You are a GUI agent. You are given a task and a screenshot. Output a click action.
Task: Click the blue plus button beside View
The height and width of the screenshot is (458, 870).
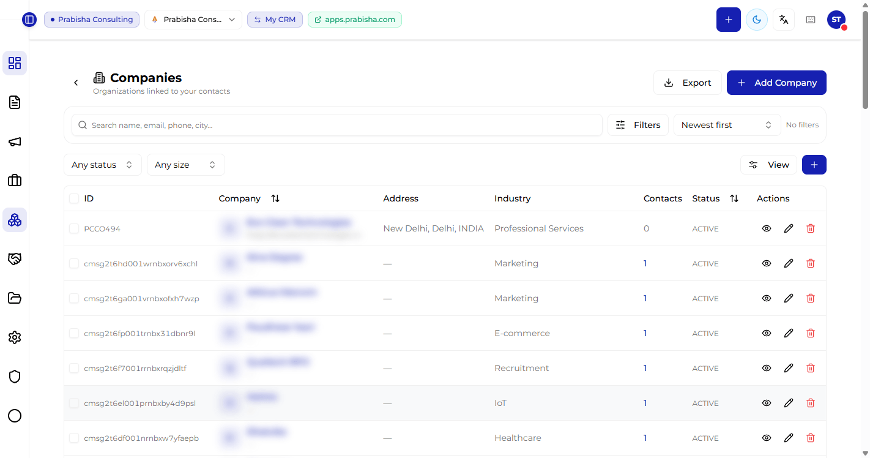click(814, 165)
